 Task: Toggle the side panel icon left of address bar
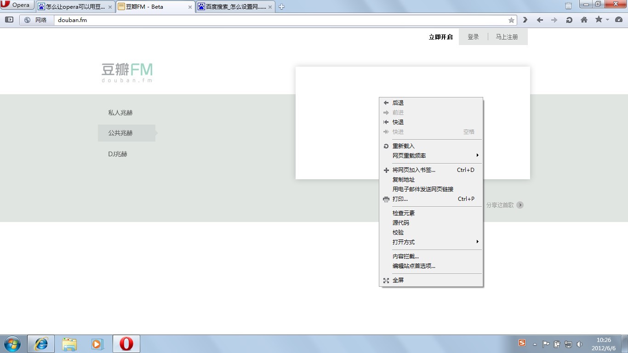click(9, 20)
